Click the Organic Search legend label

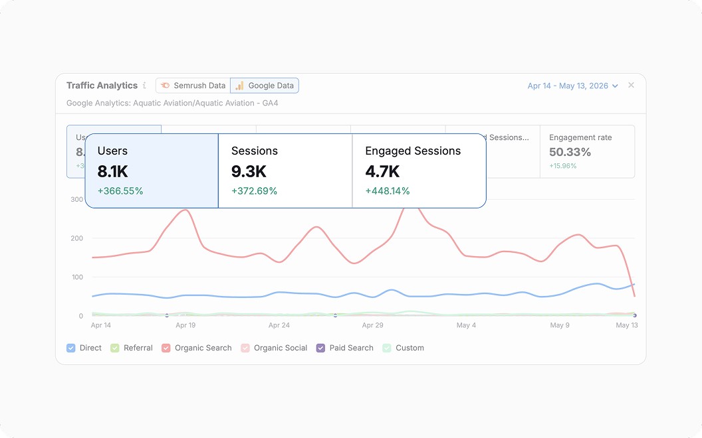click(x=203, y=348)
